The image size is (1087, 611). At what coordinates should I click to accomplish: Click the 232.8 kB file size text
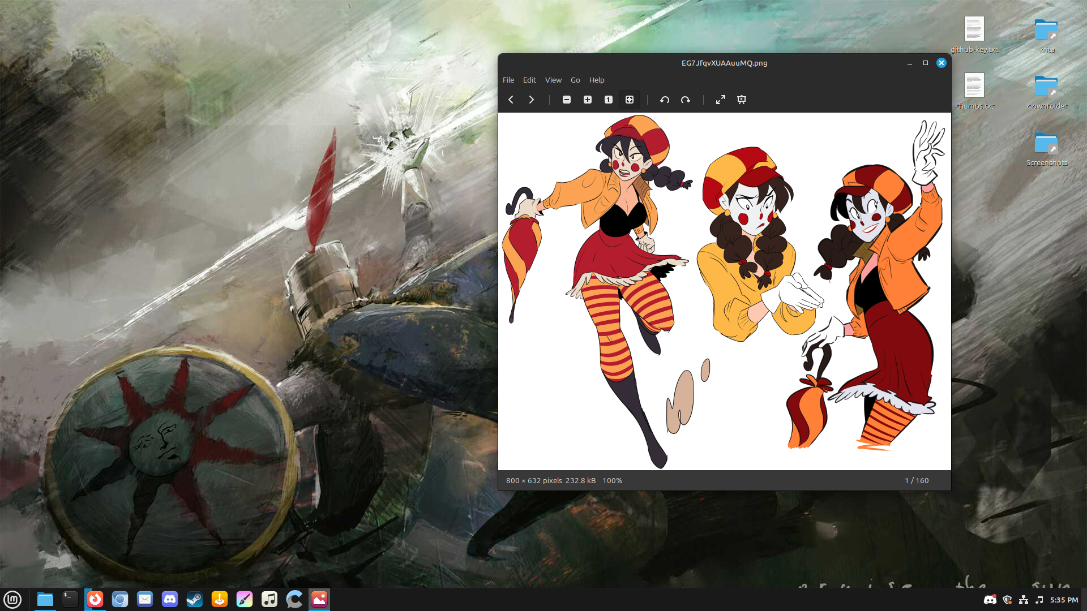point(580,480)
